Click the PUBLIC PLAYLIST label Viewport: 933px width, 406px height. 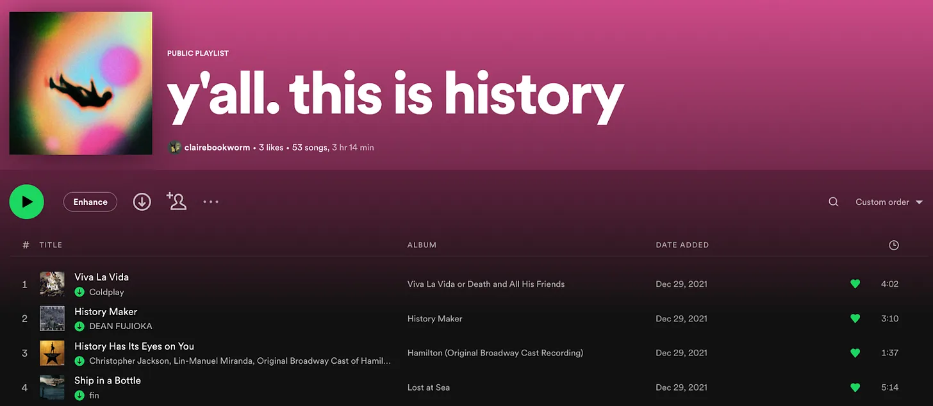[x=198, y=53]
